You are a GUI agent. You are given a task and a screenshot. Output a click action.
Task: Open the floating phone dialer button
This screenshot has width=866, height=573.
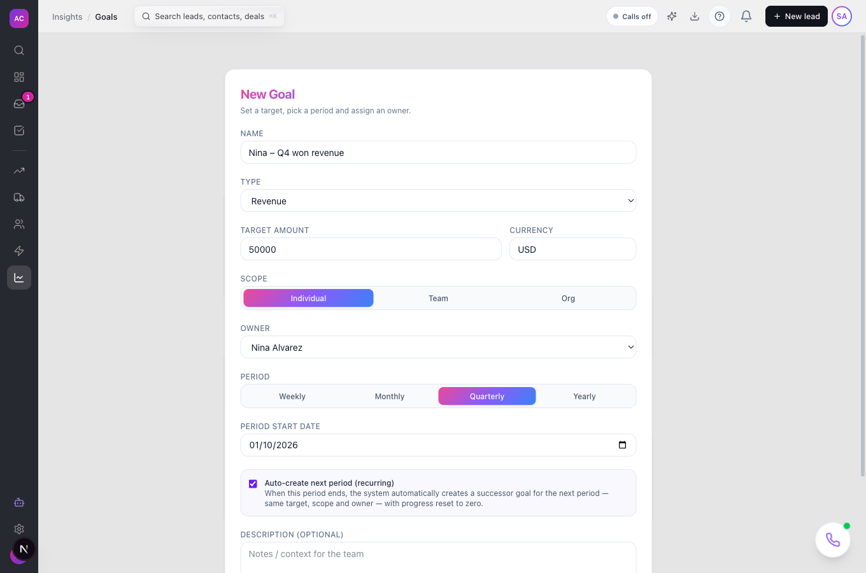[x=833, y=540]
